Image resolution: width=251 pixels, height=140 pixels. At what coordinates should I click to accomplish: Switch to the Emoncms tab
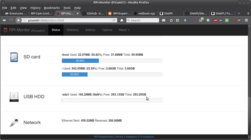[x=16, y=13]
